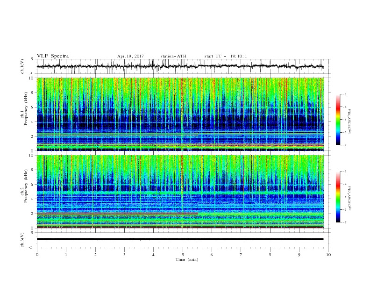Image resolution: width=370 pixels, height=286 pixels.
Task: Click the "10" tick on ch.2 frequency axis
Action: pyautogui.click(x=32, y=155)
